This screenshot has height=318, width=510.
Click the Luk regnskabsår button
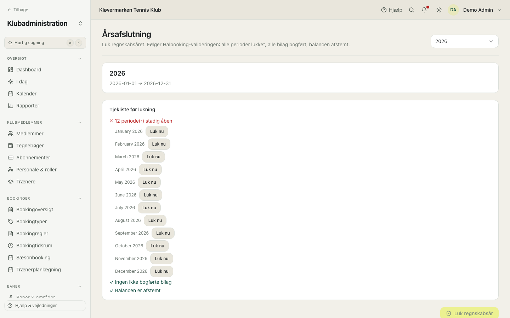tap(469, 313)
